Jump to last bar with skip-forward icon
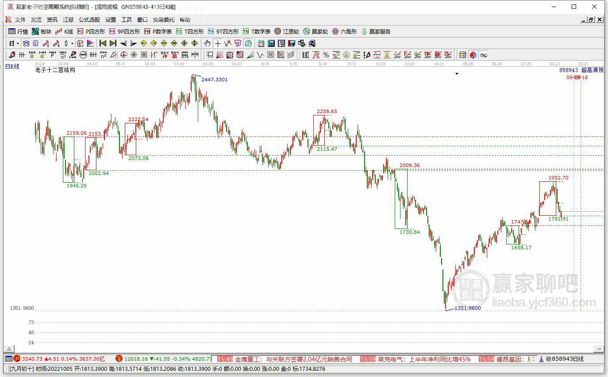 (113, 43)
